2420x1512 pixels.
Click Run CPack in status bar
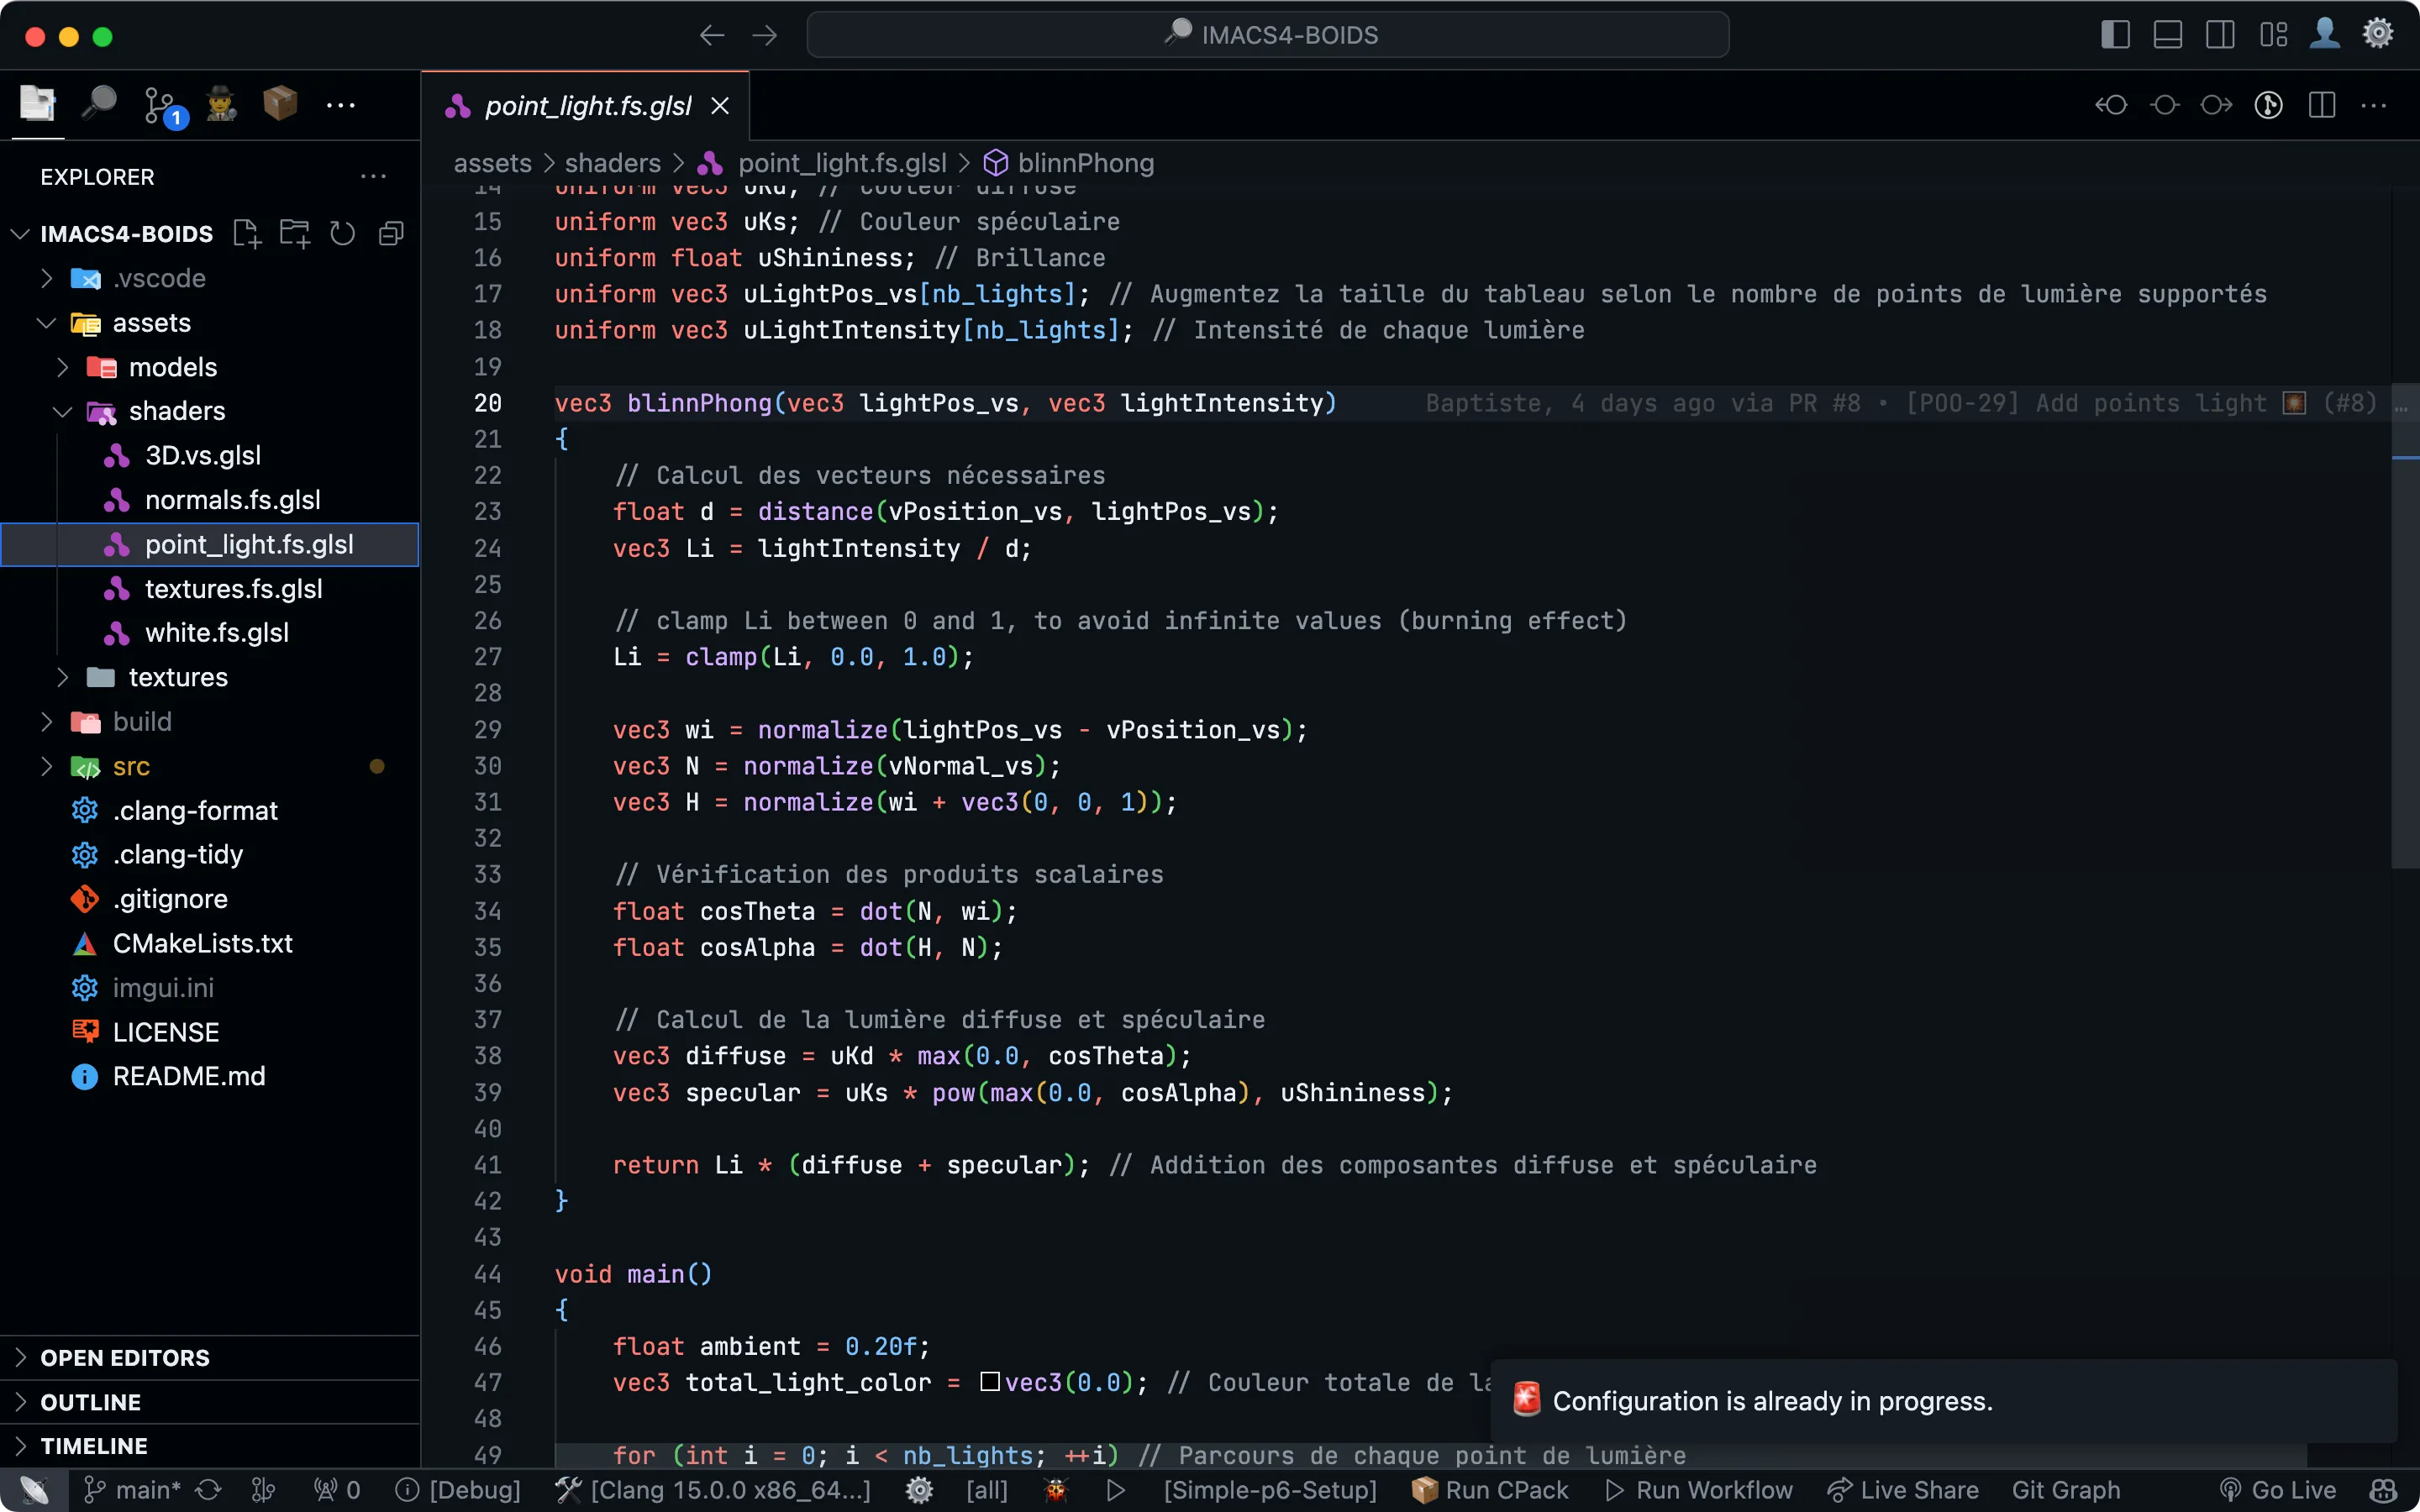tap(1490, 1490)
